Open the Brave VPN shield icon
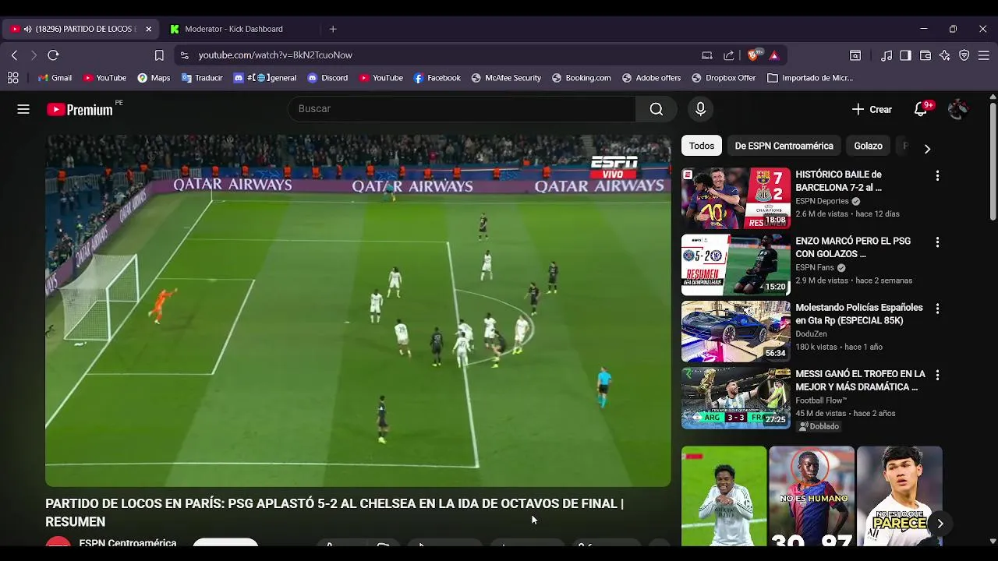Screen dimensions: 998x561 point(964,55)
